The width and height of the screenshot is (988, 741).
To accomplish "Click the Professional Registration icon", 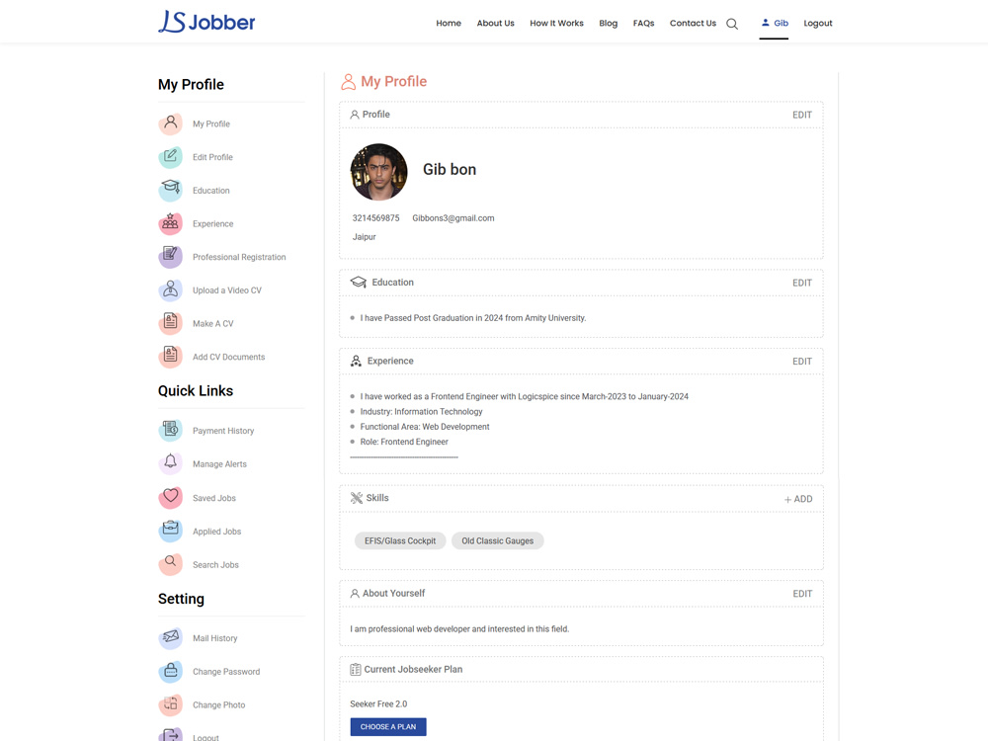I will point(170,257).
